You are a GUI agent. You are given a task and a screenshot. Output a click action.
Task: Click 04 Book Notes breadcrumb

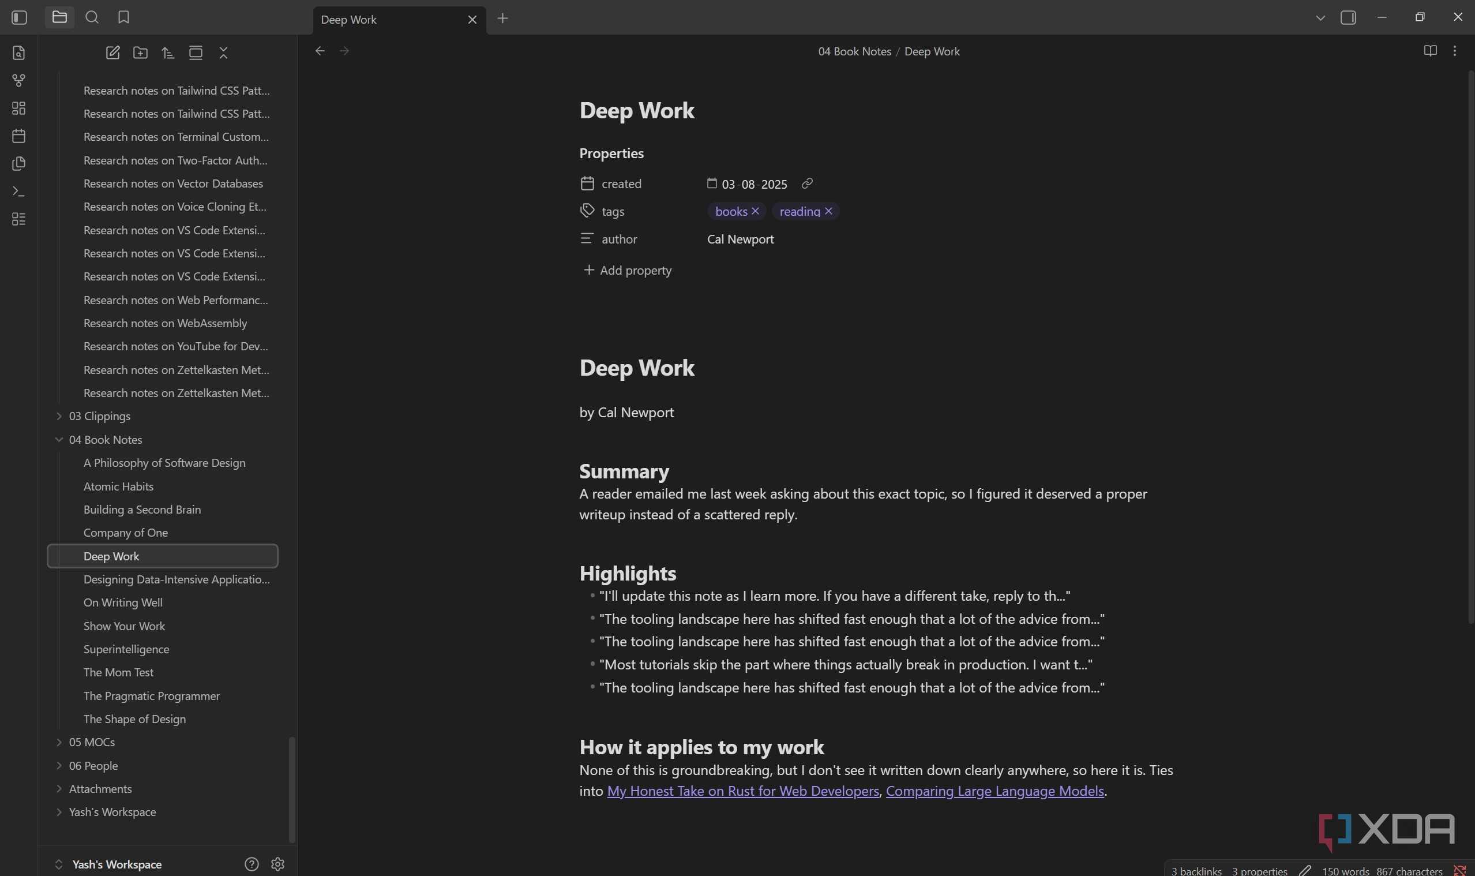(854, 51)
